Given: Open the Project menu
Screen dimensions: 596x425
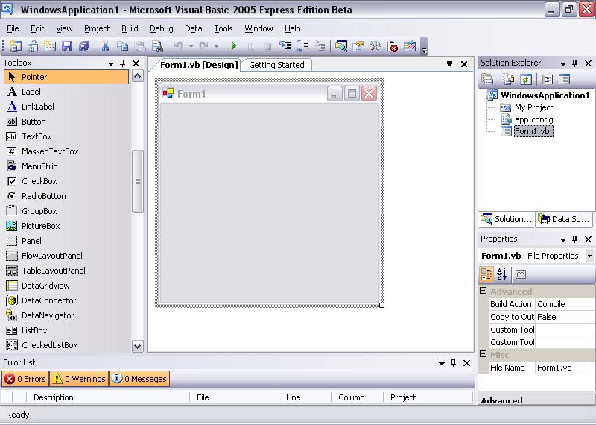Looking at the screenshot, I should click(97, 28).
